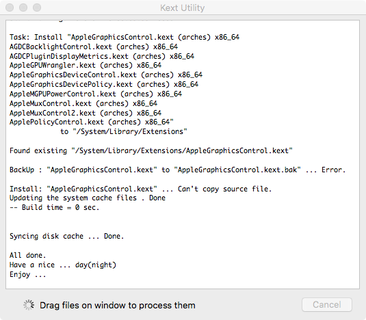366x320 pixels.
Task: Click the spinning progress indicator
Action: pyautogui.click(x=29, y=305)
